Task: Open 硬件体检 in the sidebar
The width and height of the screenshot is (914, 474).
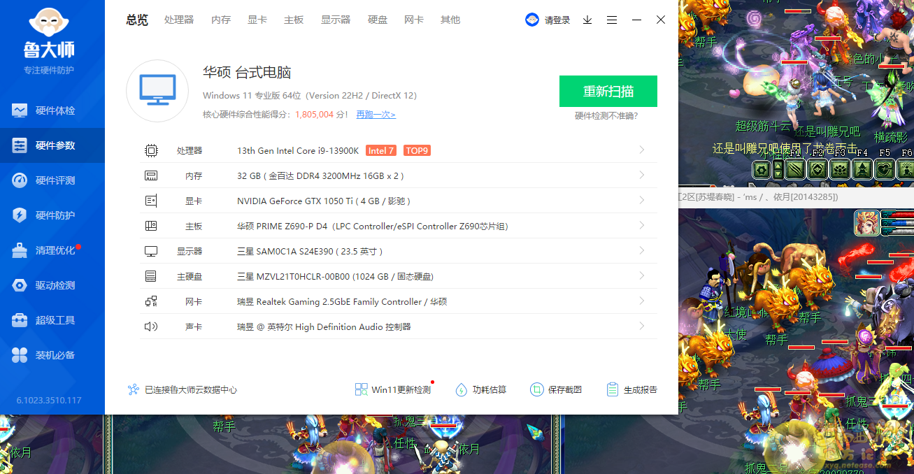Action: pyautogui.click(x=52, y=110)
